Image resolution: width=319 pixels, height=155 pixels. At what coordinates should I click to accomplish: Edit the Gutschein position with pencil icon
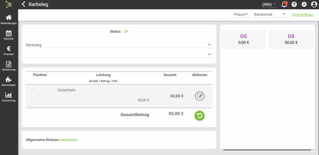[x=200, y=96]
